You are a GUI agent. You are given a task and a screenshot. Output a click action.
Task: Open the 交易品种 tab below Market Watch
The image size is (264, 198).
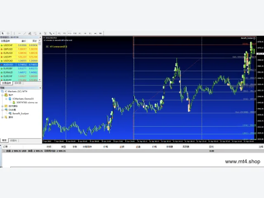7,83
